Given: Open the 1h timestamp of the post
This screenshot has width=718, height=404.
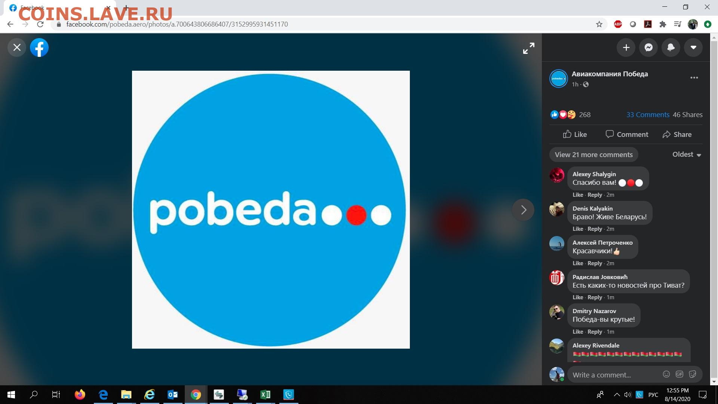Looking at the screenshot, I should [575, 85].
